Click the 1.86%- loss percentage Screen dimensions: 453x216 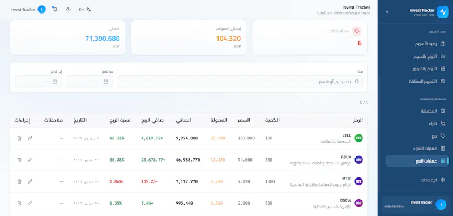click(x=117, y=181)
